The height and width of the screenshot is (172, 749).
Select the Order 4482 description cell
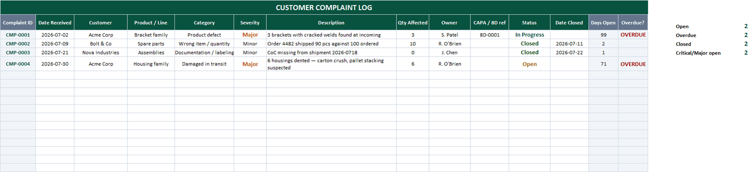coord(331,44)
